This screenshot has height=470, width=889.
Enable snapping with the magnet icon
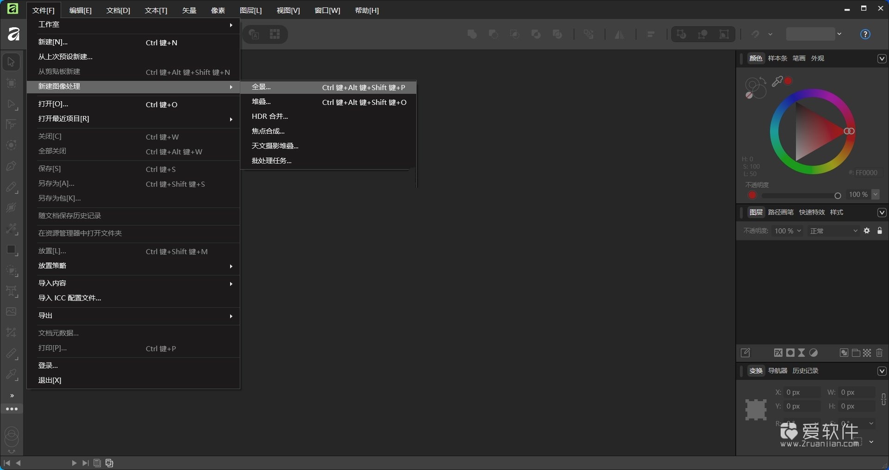pos(755,34)
